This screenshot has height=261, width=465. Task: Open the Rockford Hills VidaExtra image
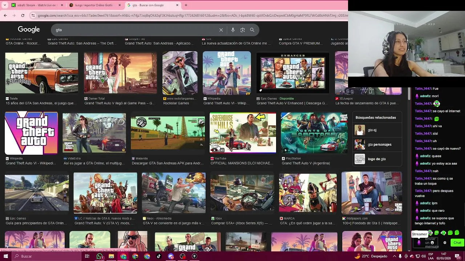coord(94,133)
